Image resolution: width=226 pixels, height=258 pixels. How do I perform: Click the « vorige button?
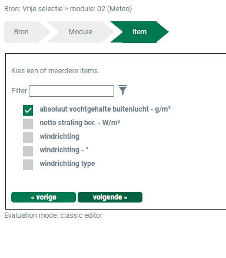coord(44,197)
